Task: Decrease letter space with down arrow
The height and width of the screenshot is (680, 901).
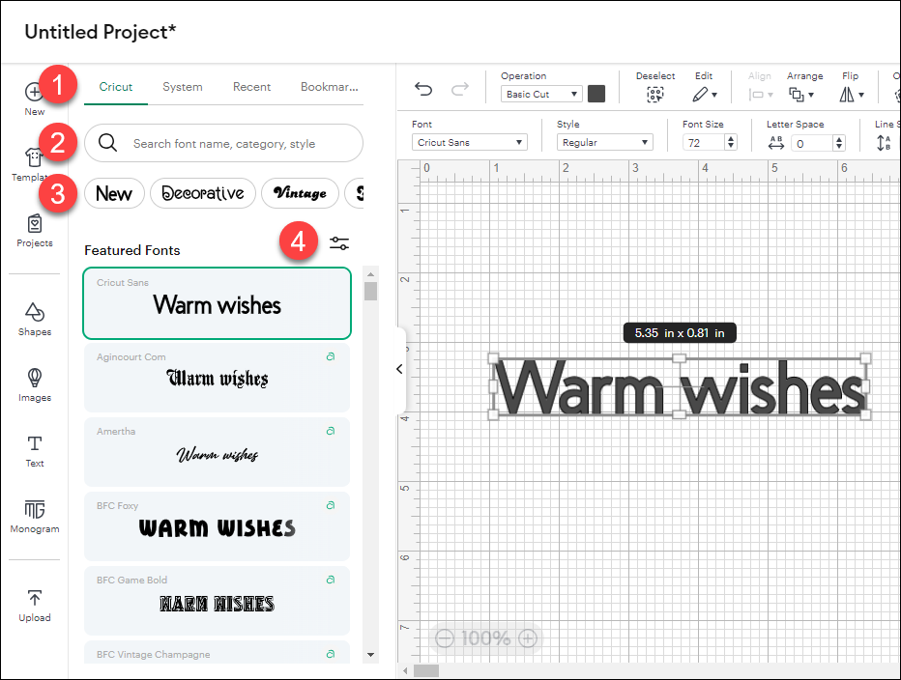Action: coord(839,146)
